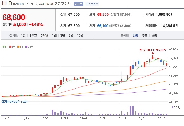
Task: Click the high price 68,800
Action: (103, 14)
